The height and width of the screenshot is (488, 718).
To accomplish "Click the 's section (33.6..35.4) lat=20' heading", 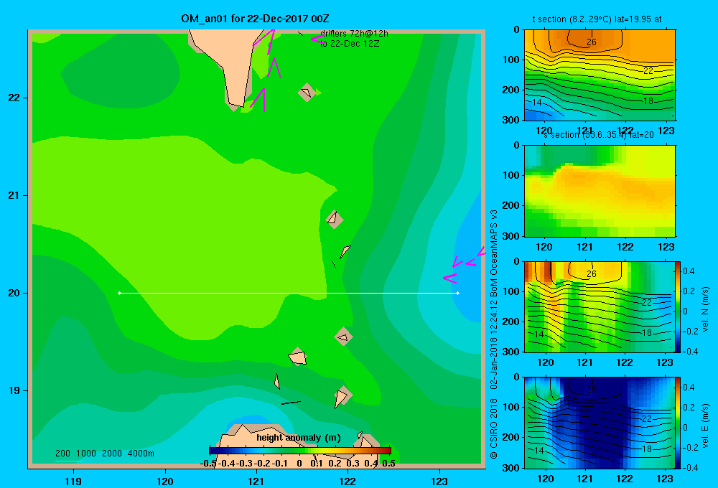I will (599, 135).
